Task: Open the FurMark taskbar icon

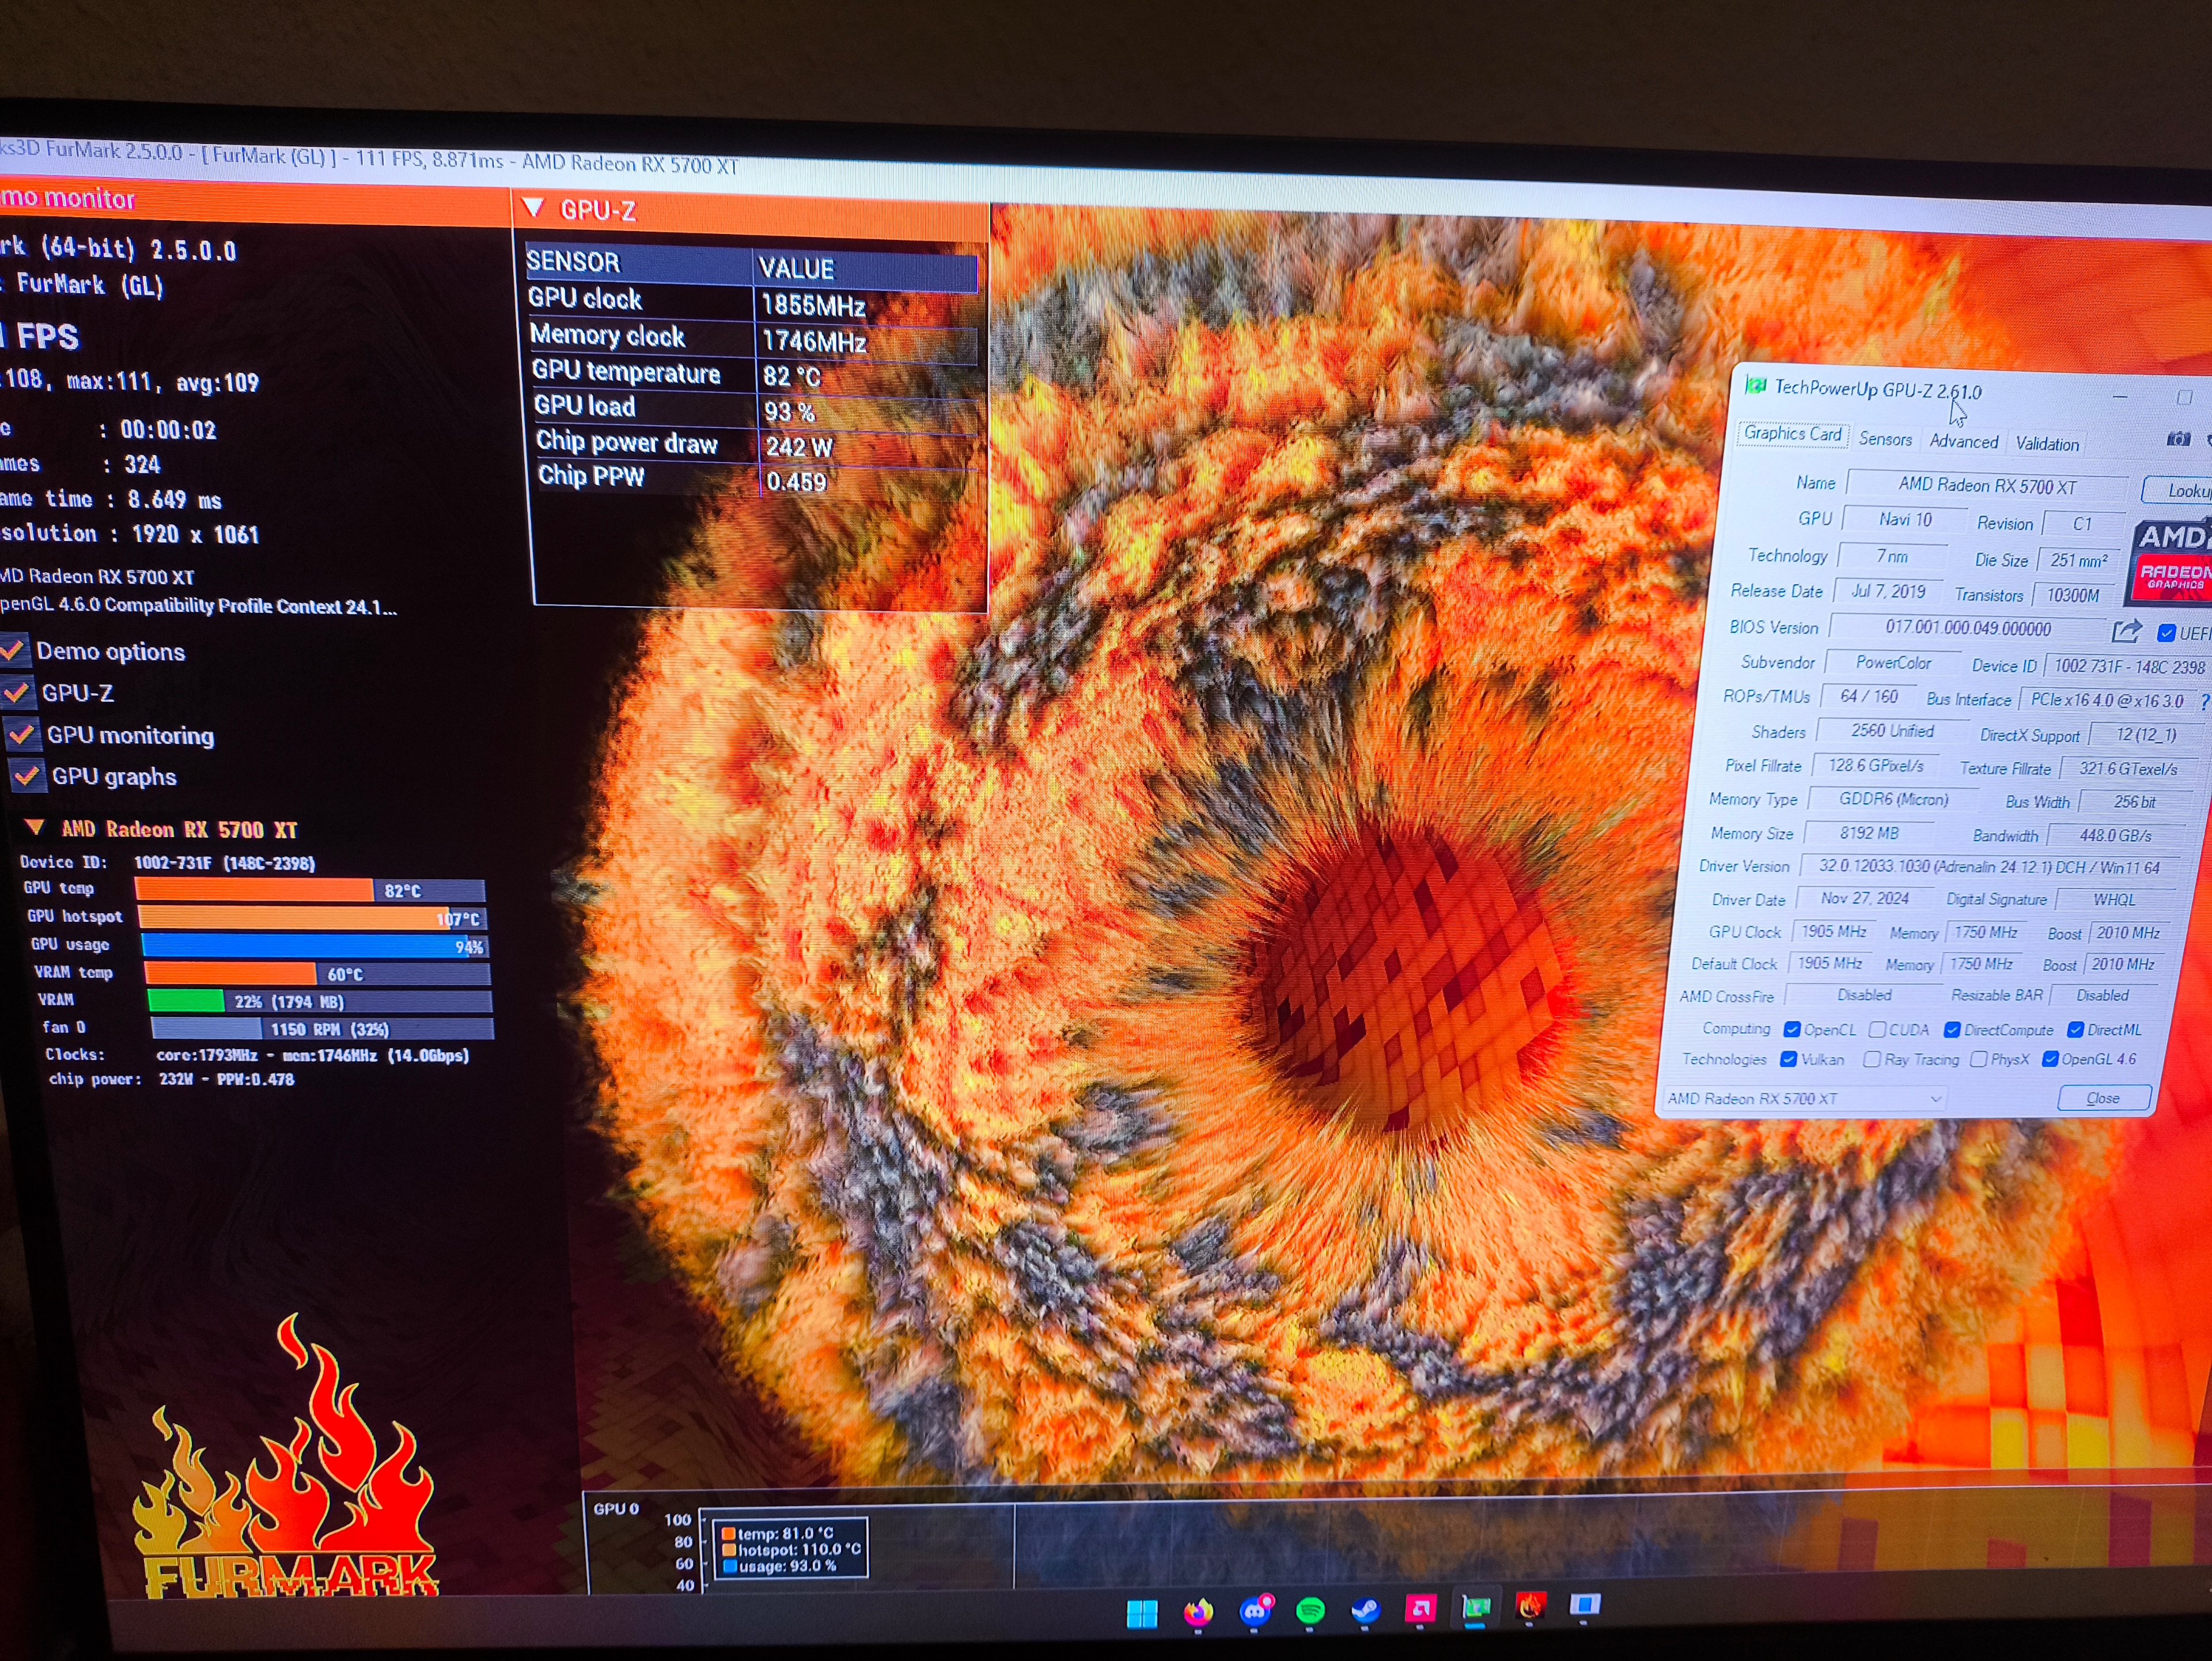Action: [x=1530, y=1606]
